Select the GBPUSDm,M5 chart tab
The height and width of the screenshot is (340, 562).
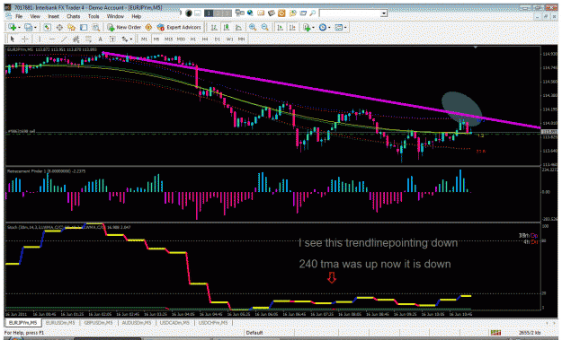[x=98, y=323]
